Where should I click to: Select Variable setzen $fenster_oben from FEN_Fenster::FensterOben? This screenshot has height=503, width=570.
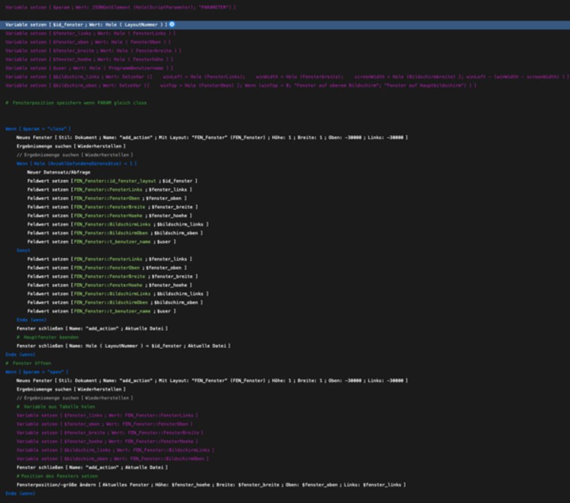tap(105, 424)
